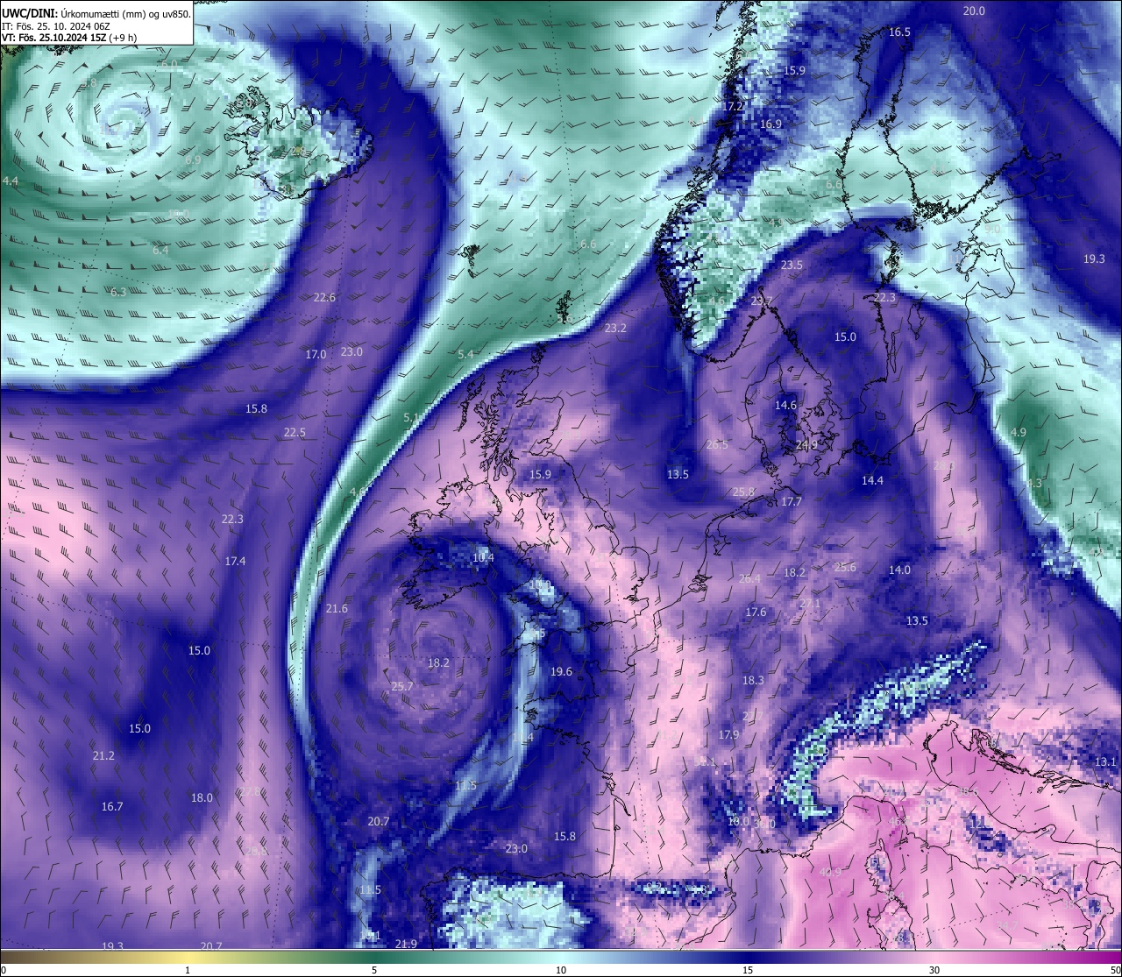The height and width of the screenshot is (977, 1122).
Task: Click the map value 25.6
Action: tap(845, 568)
